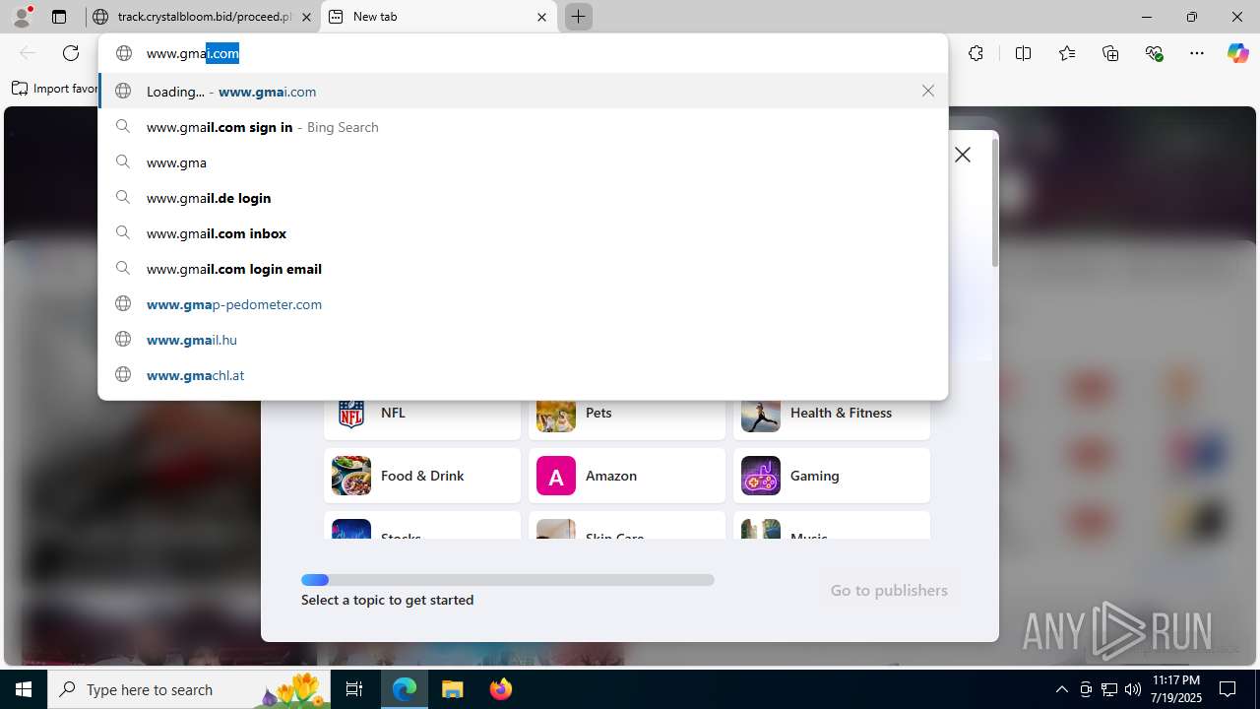Click the Type here to search box
Image resolution: width=1260 pixels, height=709 pixels.
(191, 689)
